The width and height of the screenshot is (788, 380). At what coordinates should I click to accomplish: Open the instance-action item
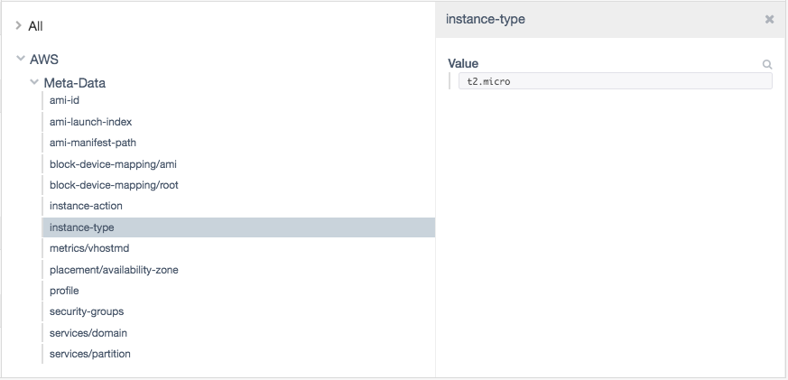pos(238,206)
